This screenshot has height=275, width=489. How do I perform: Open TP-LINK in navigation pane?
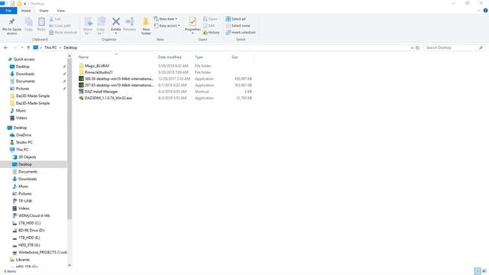pyautogui.click(x=25, y=201)
